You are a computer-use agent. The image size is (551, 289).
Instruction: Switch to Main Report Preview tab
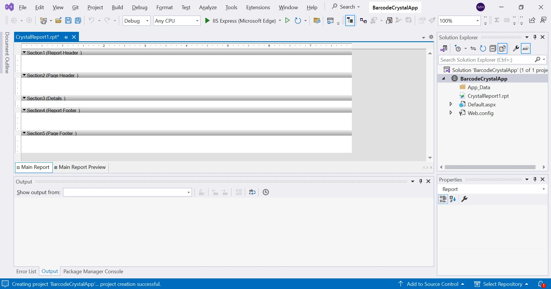82,167
